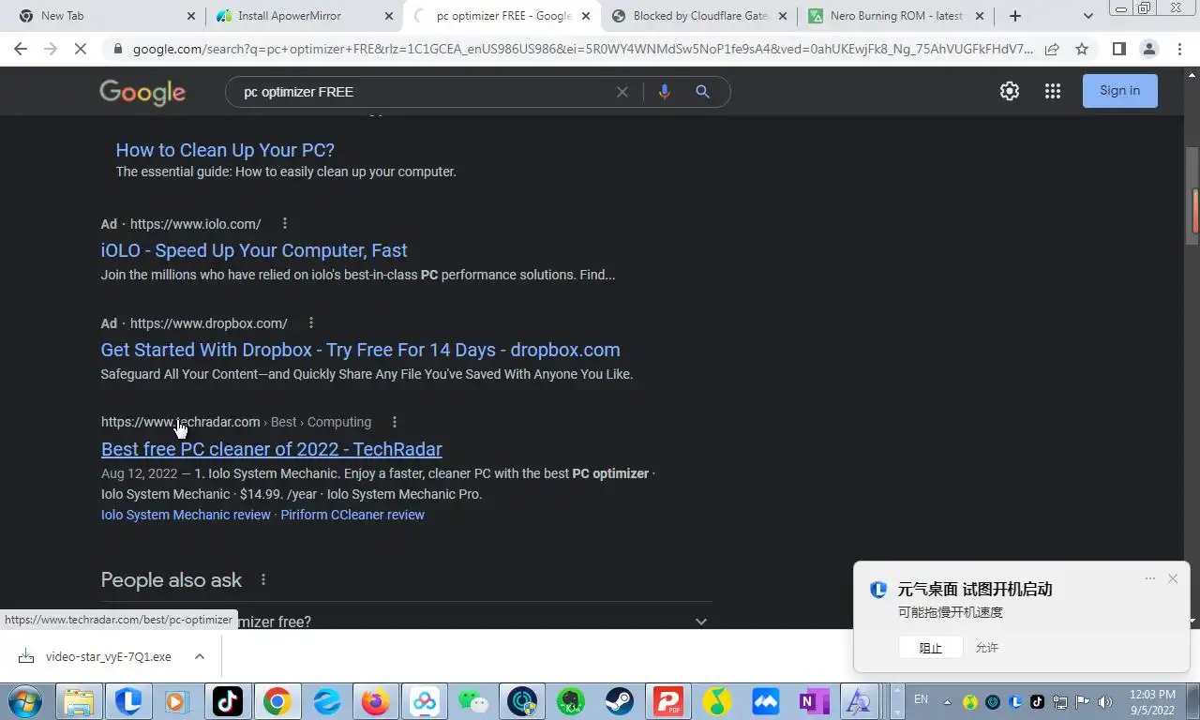This screenshot has width=1200, height=720.
Task: Switch to Install ApowerMirror tab
Action: coord(303,16)
